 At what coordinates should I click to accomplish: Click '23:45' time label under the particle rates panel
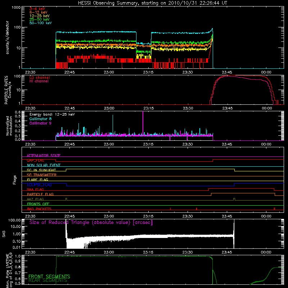[x=228, y=108]
